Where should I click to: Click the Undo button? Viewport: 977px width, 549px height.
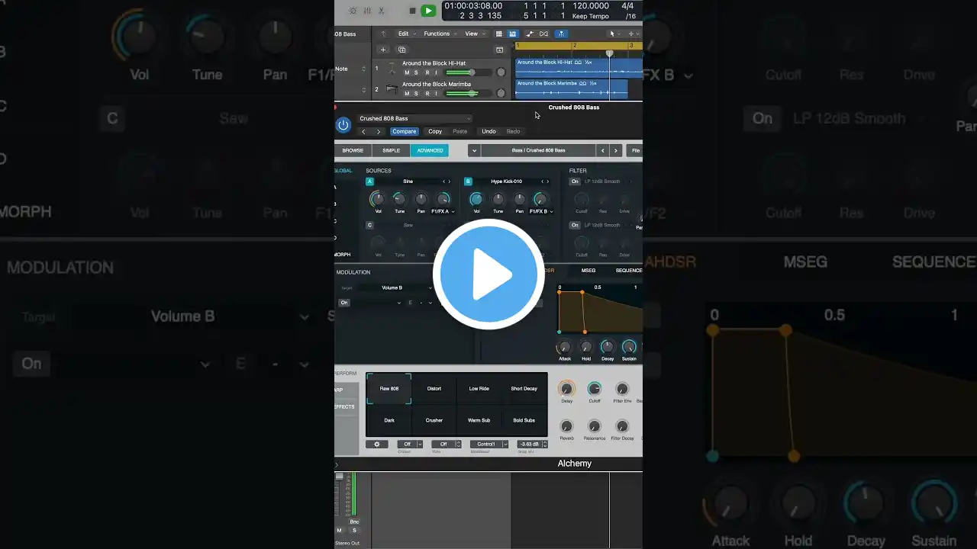(488, 131)
